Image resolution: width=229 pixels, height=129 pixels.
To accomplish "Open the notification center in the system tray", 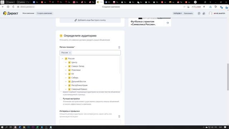I will tap(225, 127).
